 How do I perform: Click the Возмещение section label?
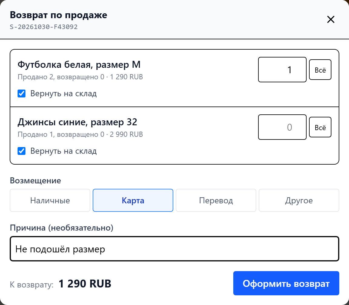pos(35,181)
